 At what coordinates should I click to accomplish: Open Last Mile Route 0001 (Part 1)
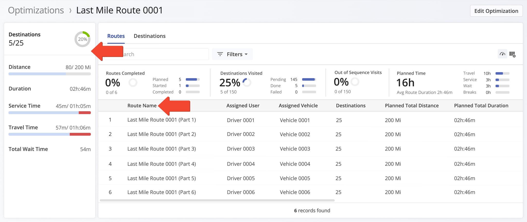click(x=162, y=120)
